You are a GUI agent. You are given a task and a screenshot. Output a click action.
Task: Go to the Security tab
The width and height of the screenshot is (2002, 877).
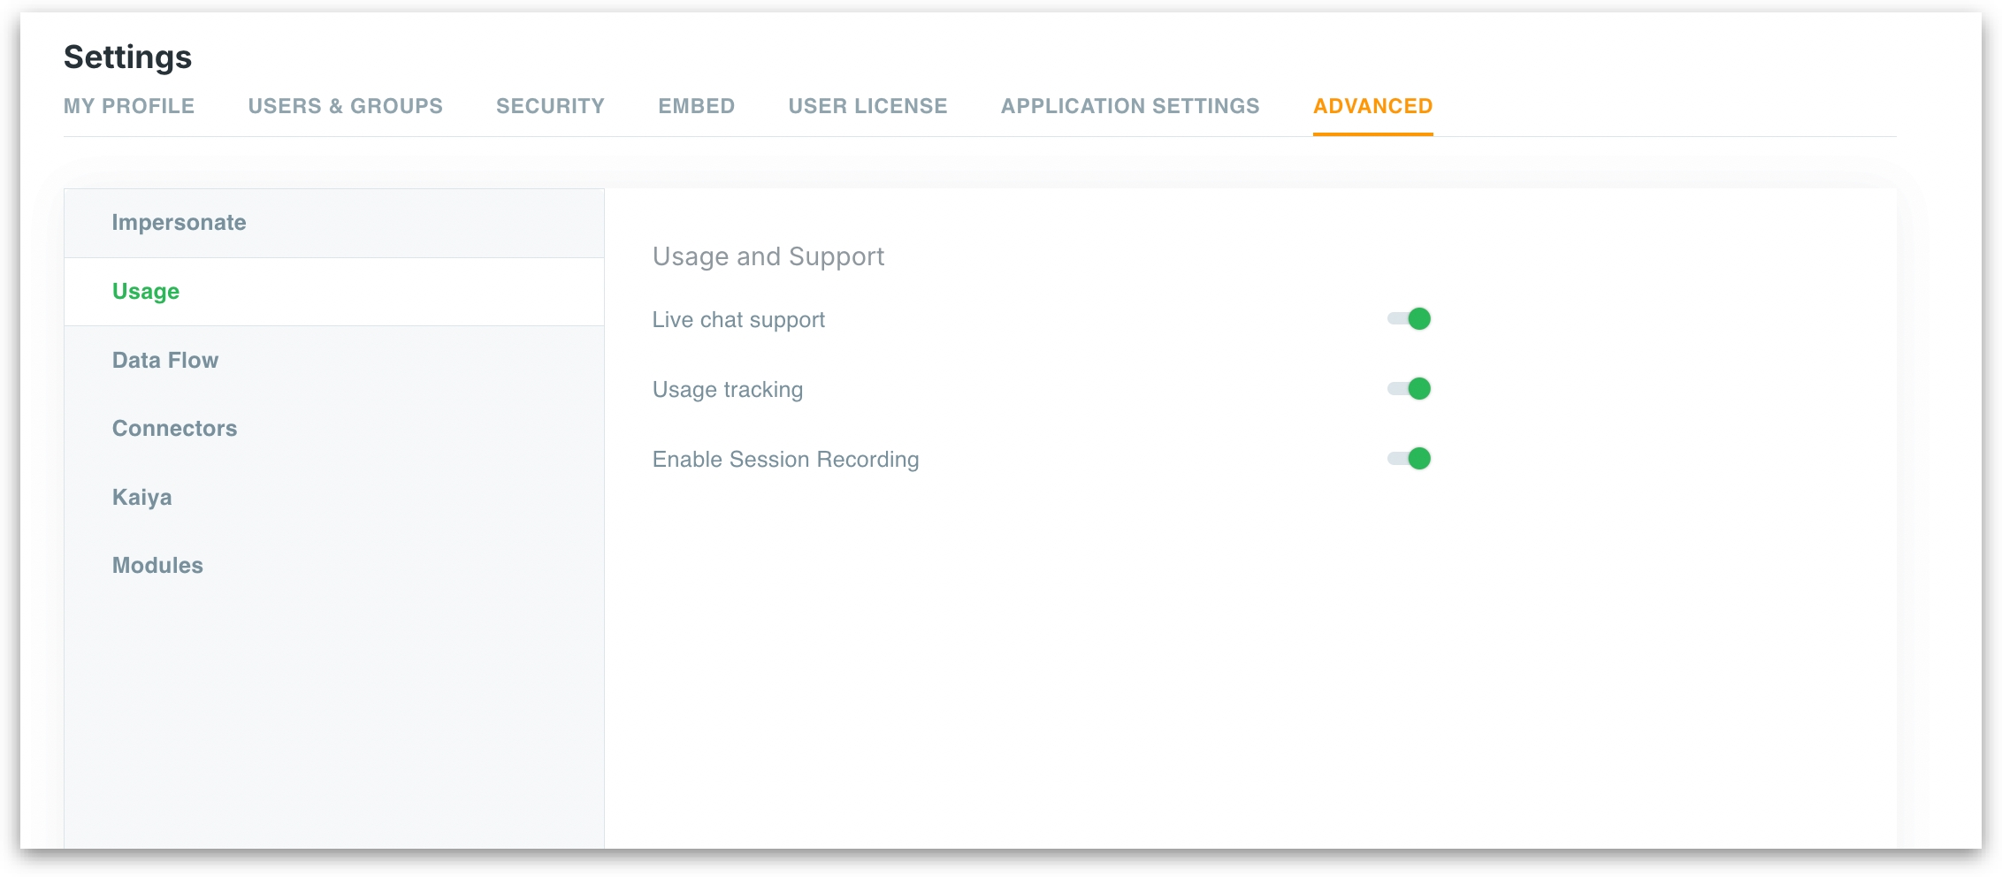point(550,106)
